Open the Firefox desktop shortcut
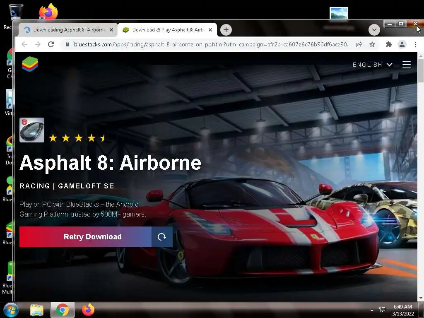This screenshot has height=318, width=424. click(48, 11)
